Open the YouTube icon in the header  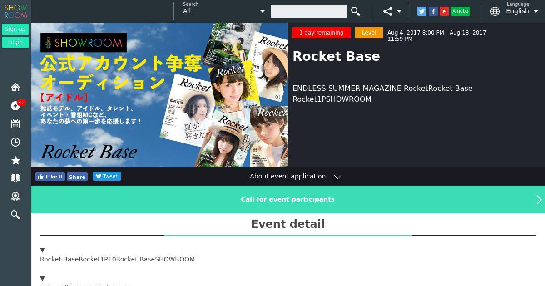[x=444, y=11]
